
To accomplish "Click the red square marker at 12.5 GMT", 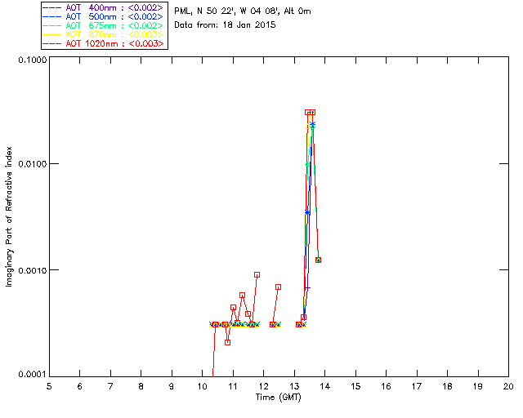I will [x=278, y=287].
